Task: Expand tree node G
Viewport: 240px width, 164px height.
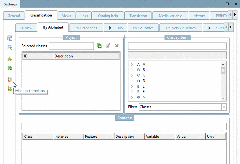Action: (x=132, y=97)
